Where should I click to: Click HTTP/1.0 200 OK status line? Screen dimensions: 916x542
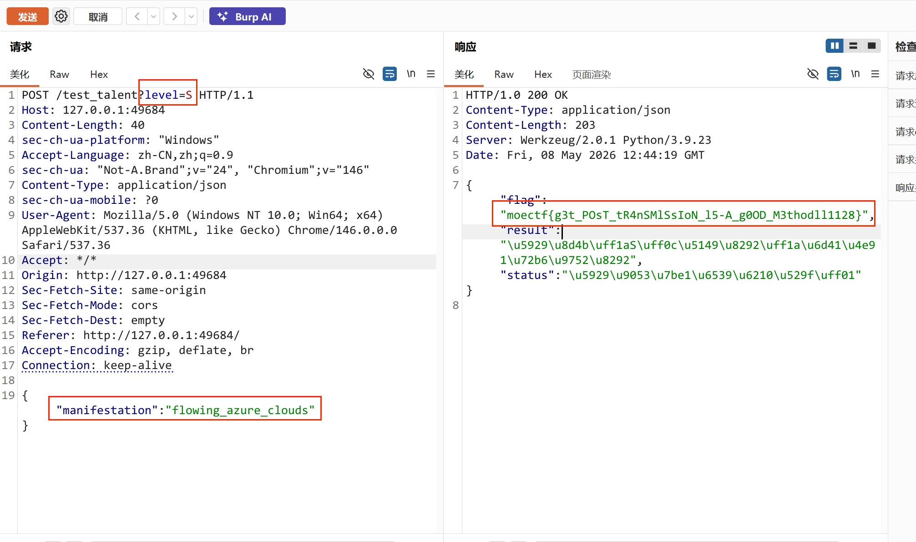[x=517, y=95]
